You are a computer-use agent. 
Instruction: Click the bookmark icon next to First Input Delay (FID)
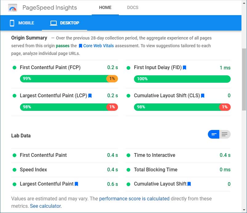click(x=184, y=68)
